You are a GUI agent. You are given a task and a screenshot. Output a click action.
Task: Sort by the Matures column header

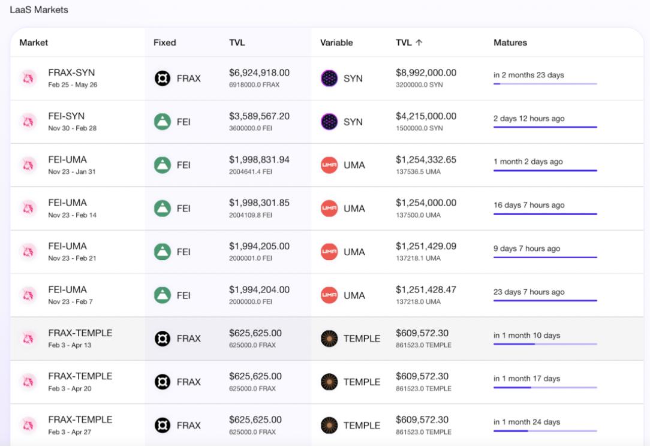(510, 43)
